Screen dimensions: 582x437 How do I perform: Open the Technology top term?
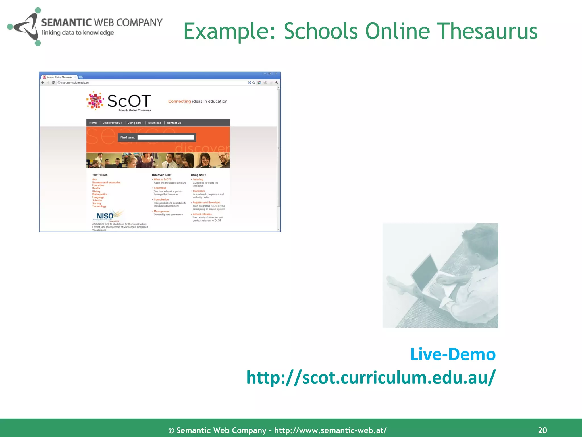99,206
